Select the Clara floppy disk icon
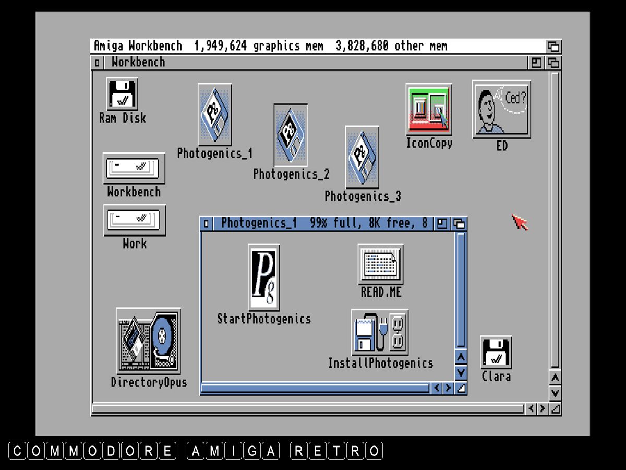 click(496, 353)
